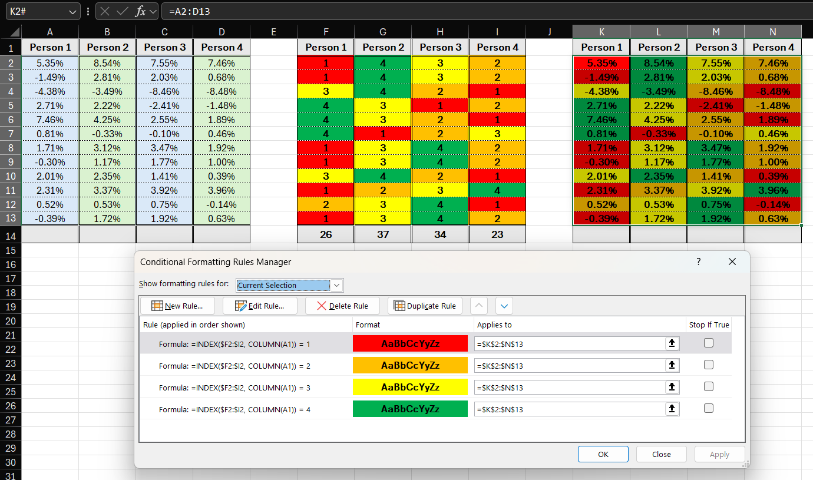Select column J by its header
The height and width of the screenshot is (480, 813).
click(x=549, y=32)
